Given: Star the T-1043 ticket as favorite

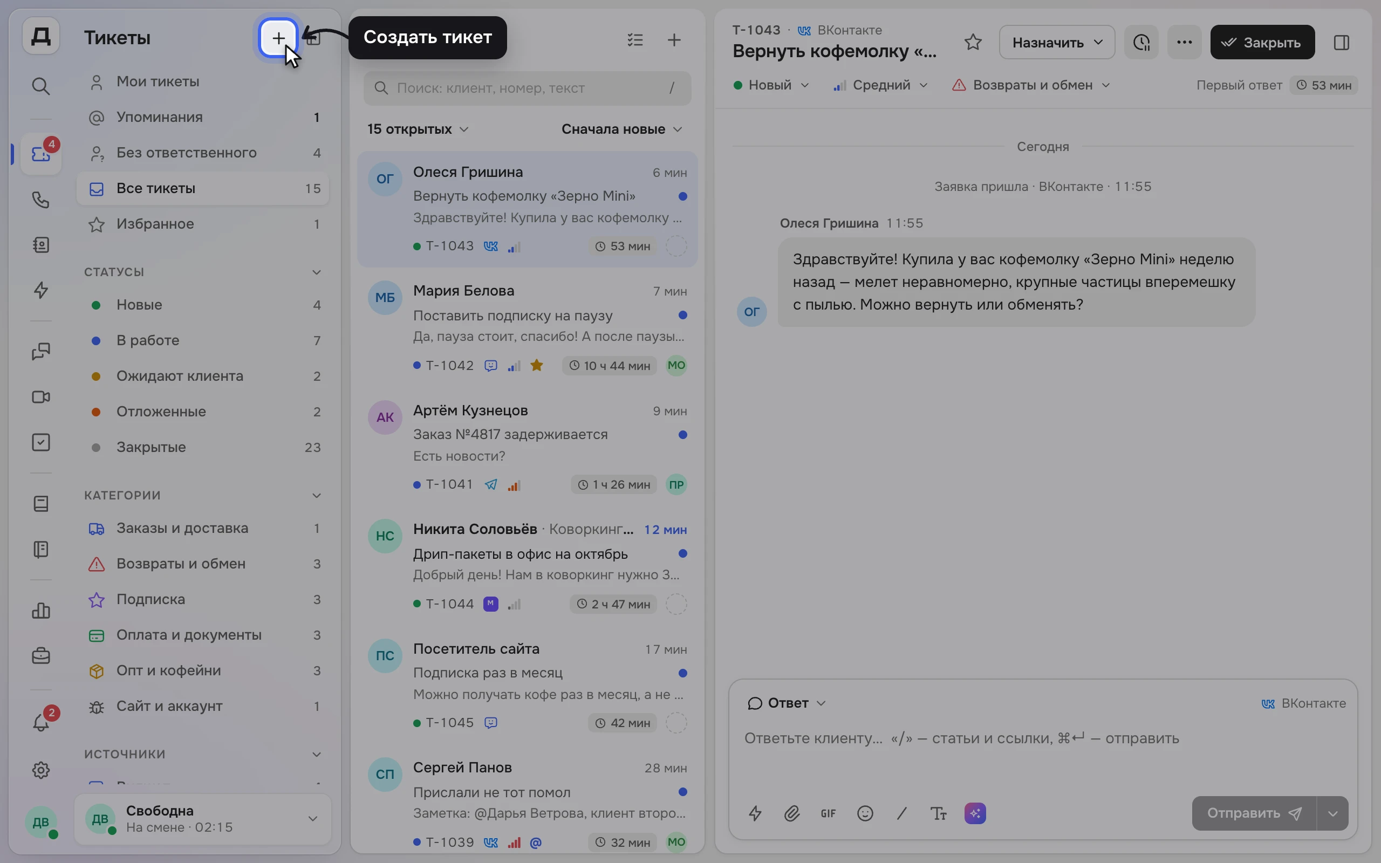Looking at the screenshot, I should [x=973, y=42].
